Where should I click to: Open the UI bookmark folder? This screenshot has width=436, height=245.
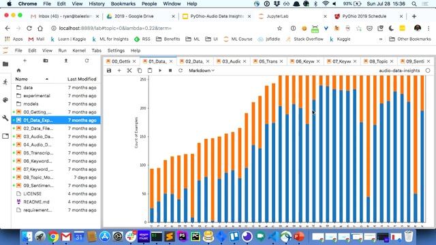212,39
